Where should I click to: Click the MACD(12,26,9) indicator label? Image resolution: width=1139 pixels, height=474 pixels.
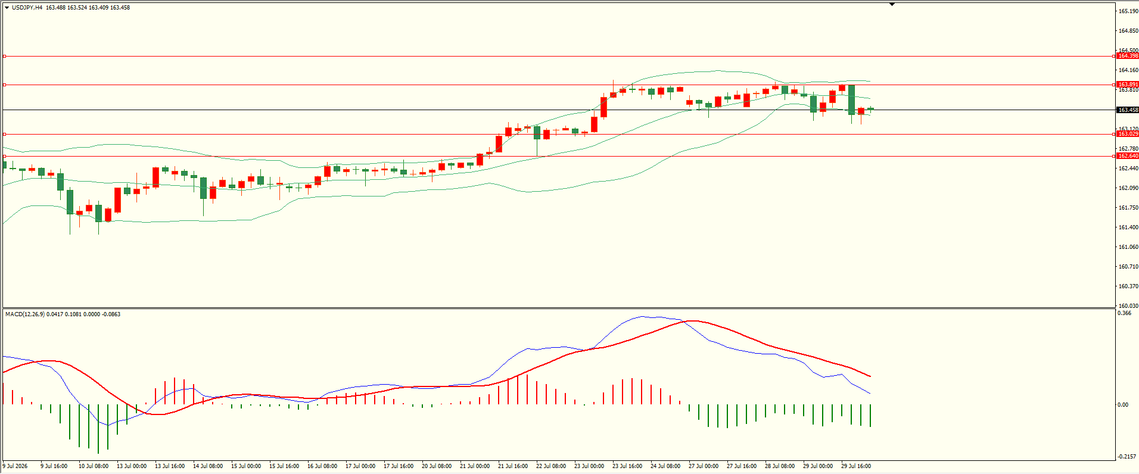24,314
